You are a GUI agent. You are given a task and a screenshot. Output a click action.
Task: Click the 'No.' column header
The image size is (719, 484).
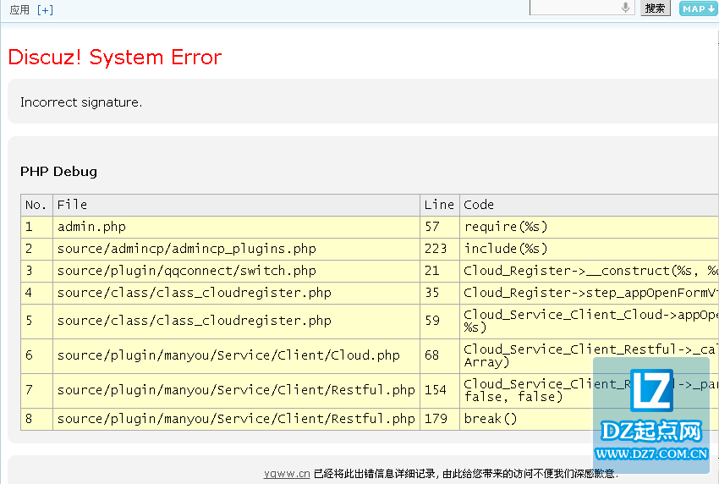pyautogui.click(x=36, y=205)
